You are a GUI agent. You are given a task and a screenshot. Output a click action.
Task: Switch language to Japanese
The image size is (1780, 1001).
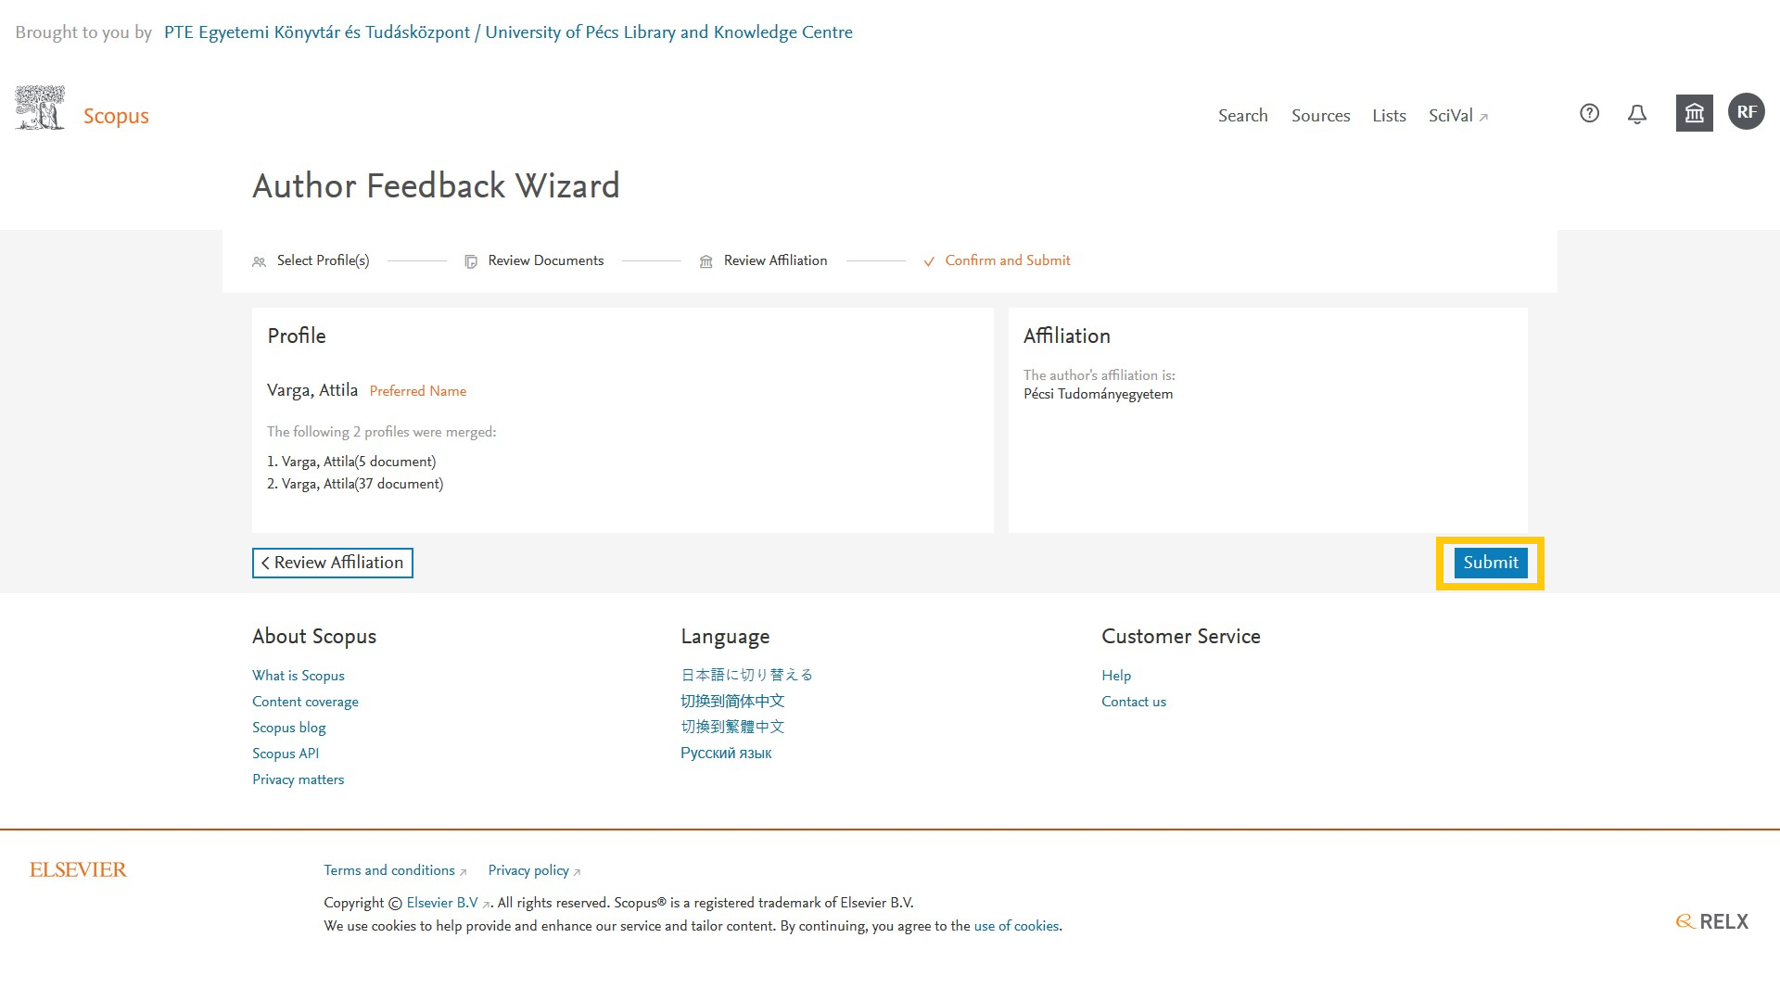(x=747, y=675)
